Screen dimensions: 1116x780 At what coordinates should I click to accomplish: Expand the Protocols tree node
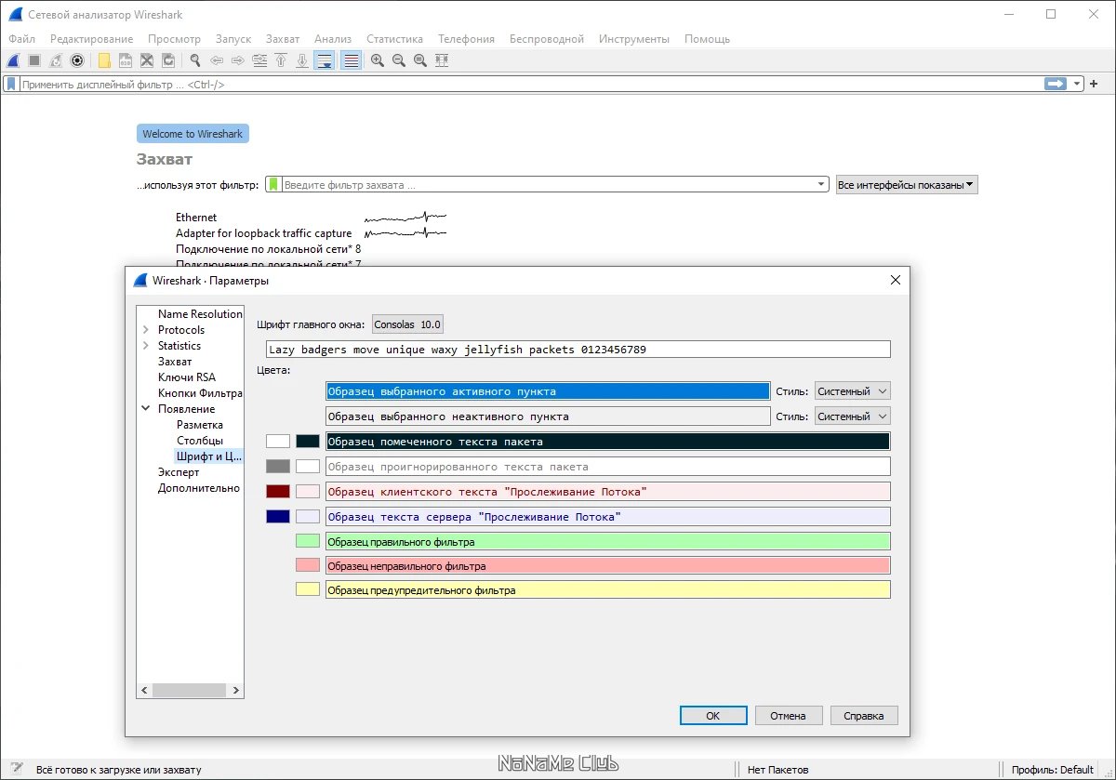146,330
